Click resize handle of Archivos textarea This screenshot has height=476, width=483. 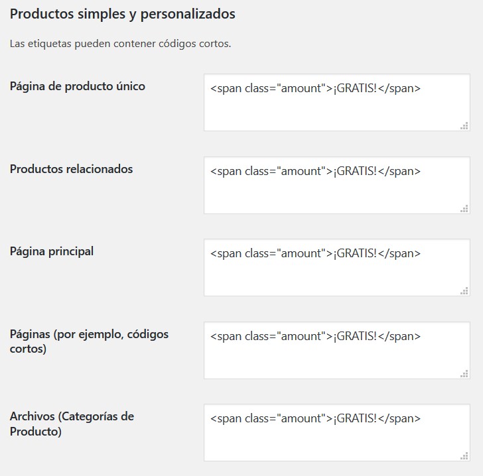point(464,455)
